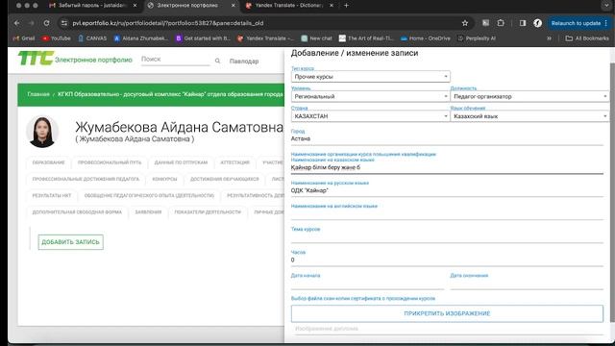This screenshot has height=346, width=615.
Task: Open The Art of Real-Ti bookmark
Action: click(366, 38)
